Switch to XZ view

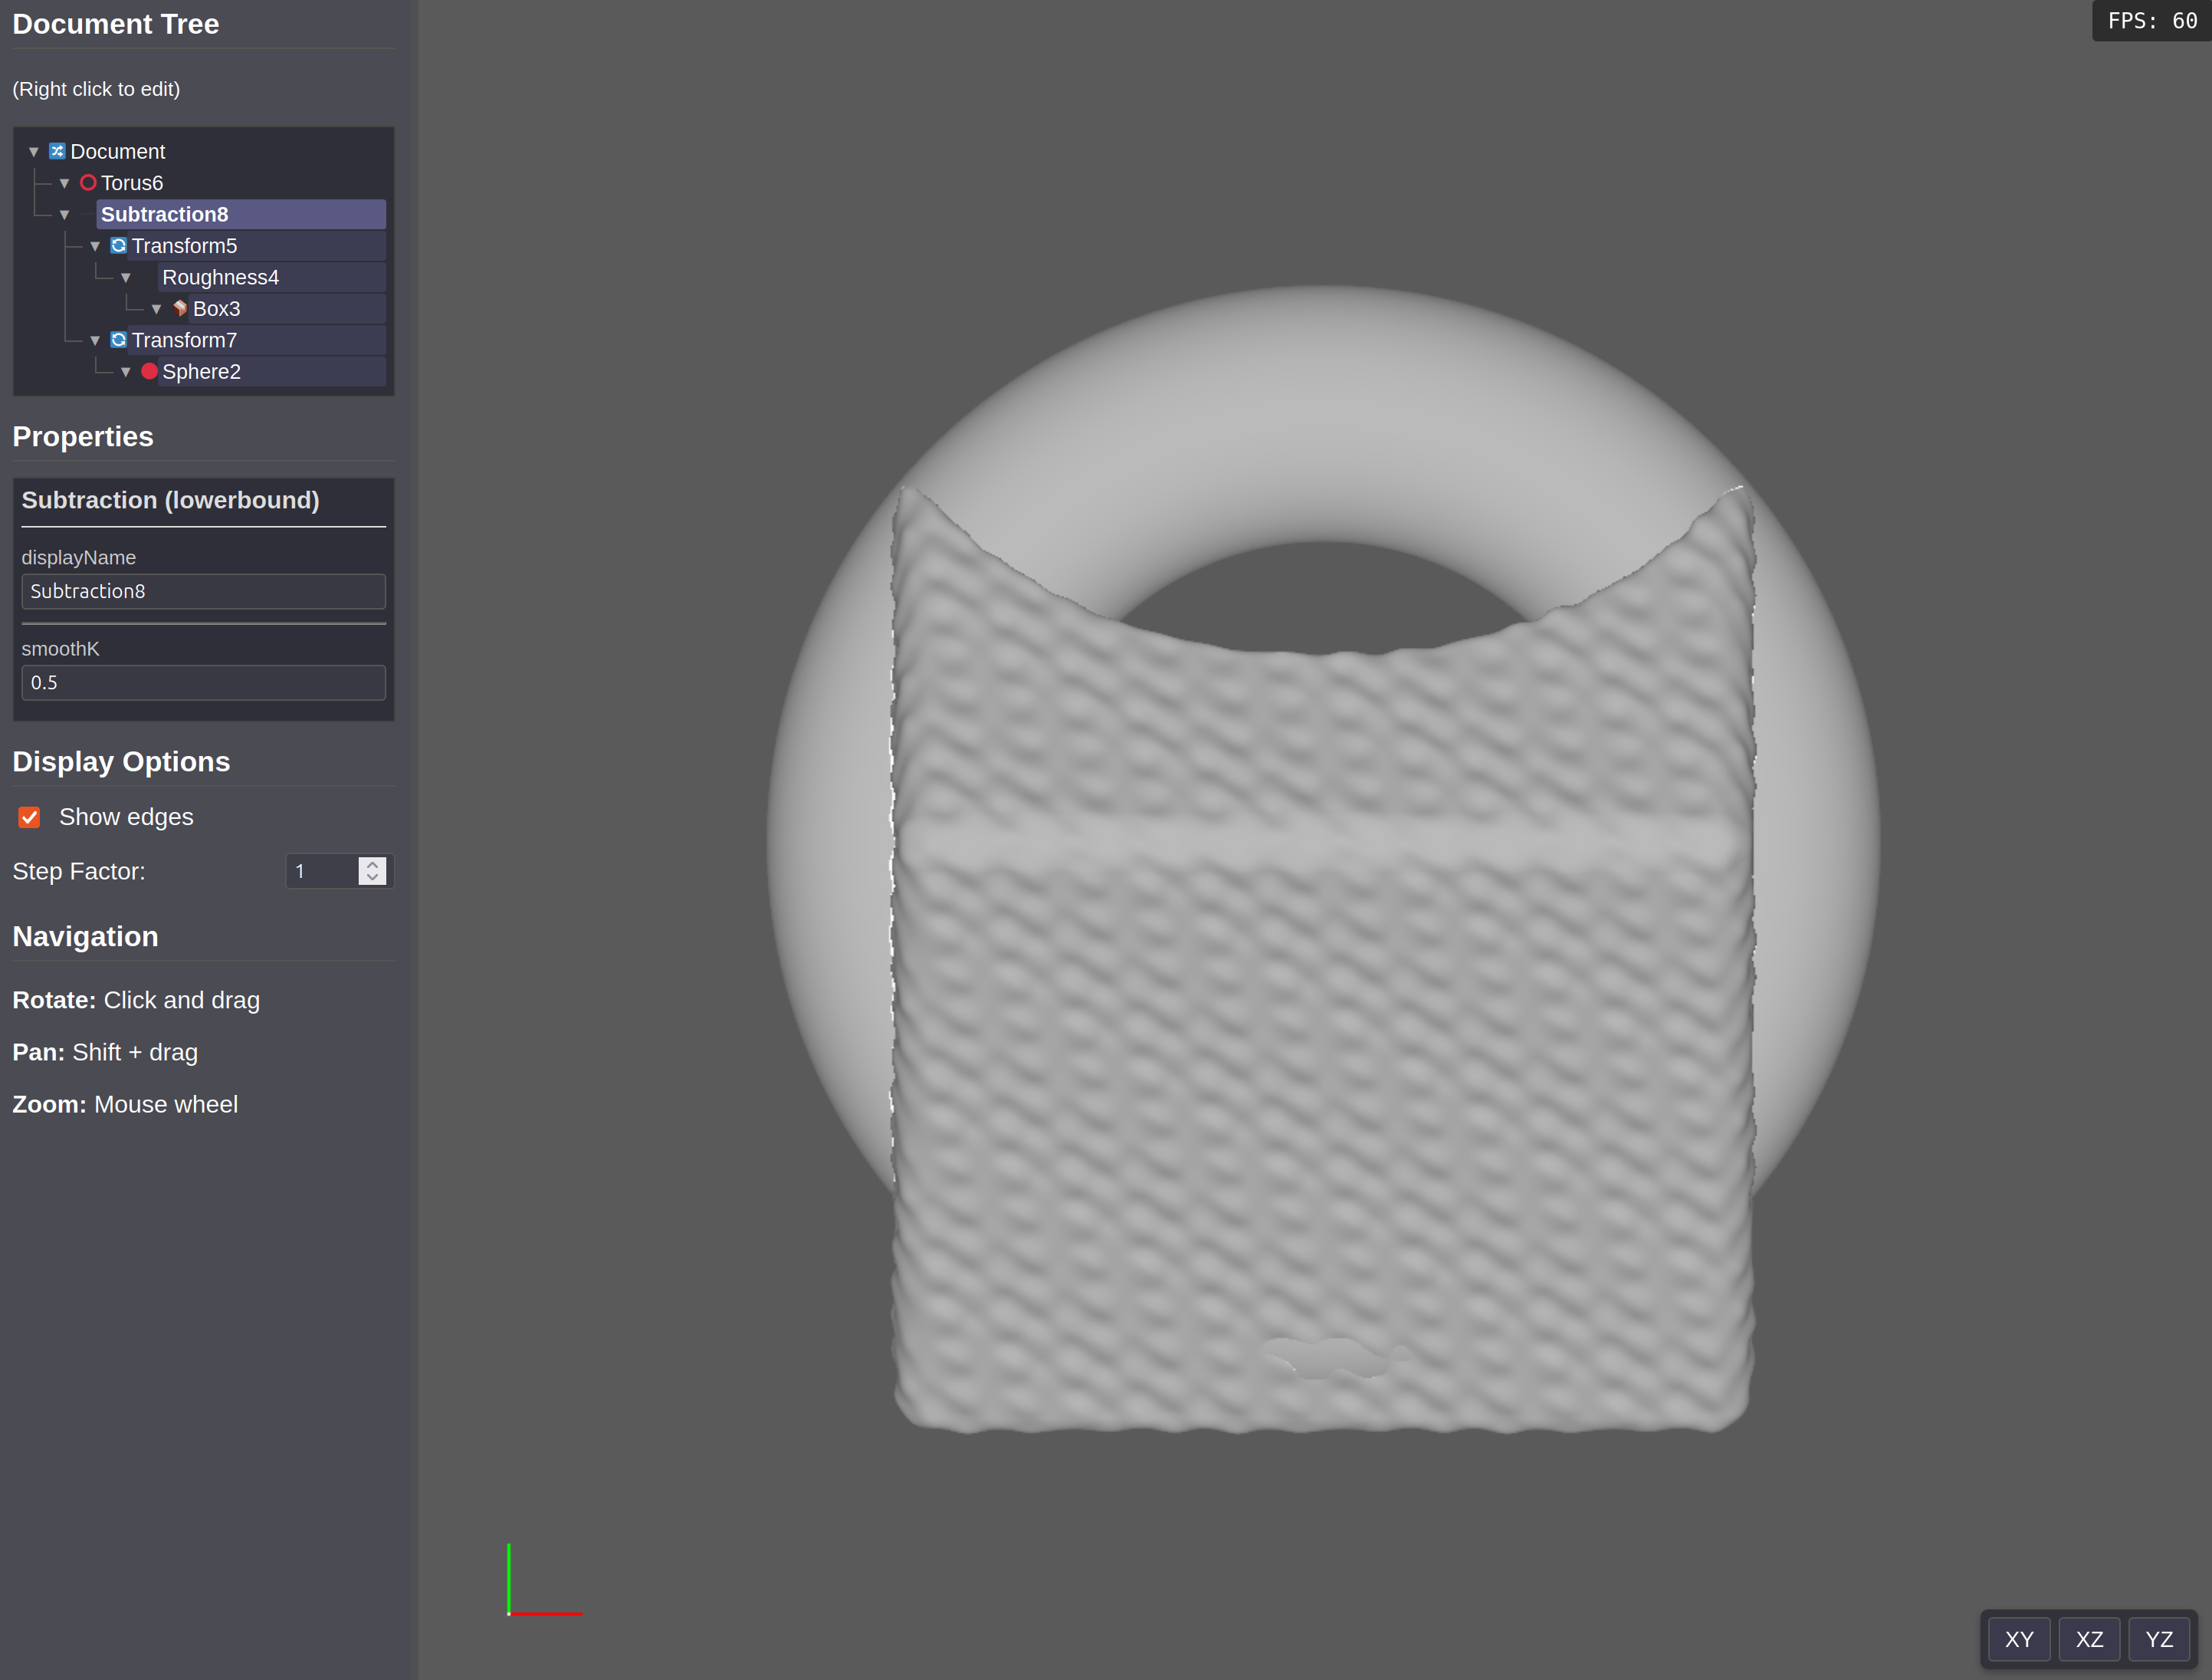[2088, 1639]
